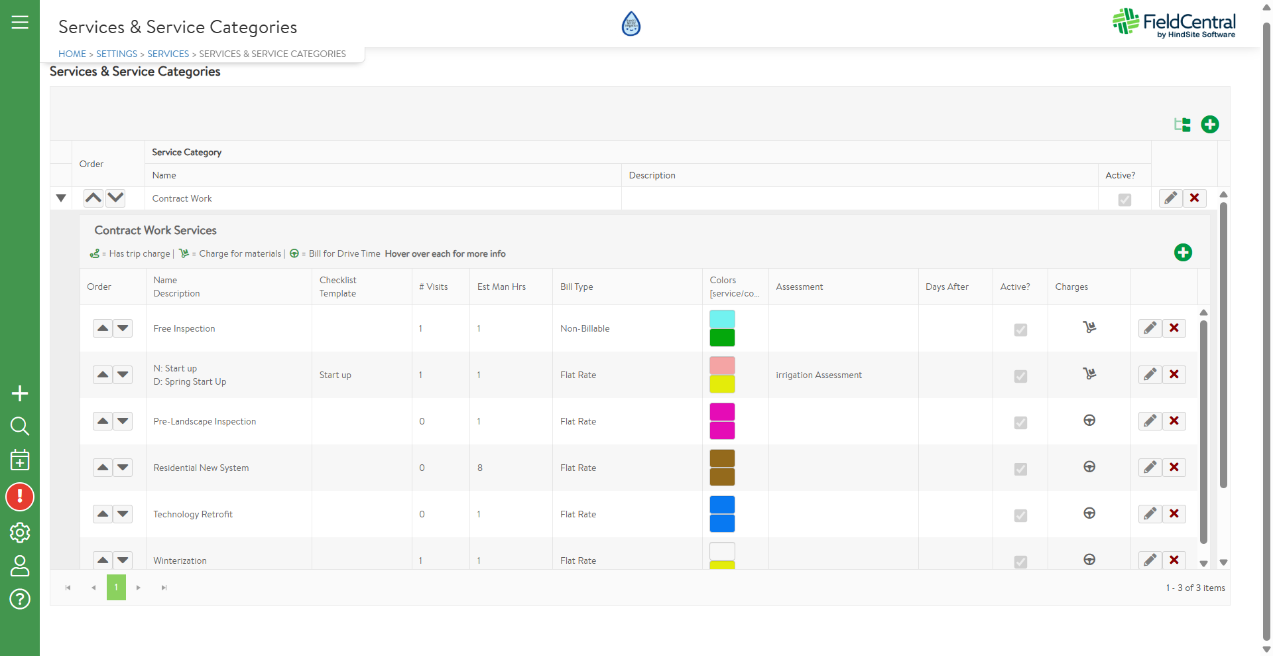1273x656 pixels.
Task: Navigate to HOME breadcrumb link
Action: [72, 54]
